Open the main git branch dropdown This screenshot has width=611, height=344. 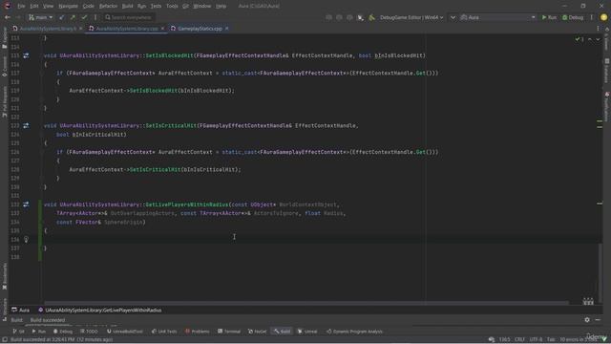40,17
